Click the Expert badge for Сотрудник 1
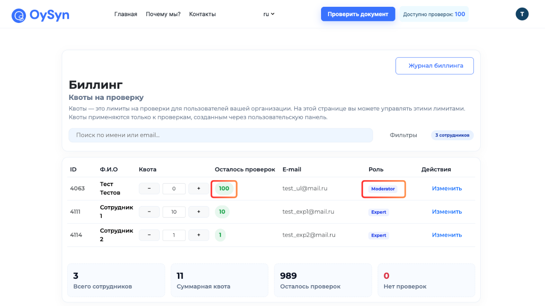 (x=378, y=212)
